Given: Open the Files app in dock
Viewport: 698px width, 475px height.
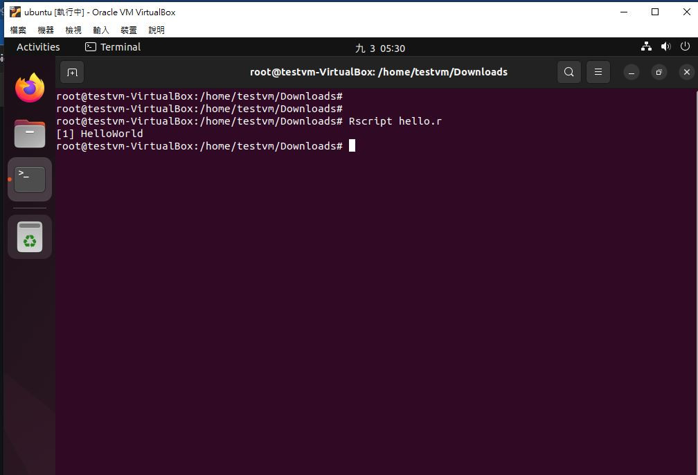Looking at the screenshot, I should [30, 134].
